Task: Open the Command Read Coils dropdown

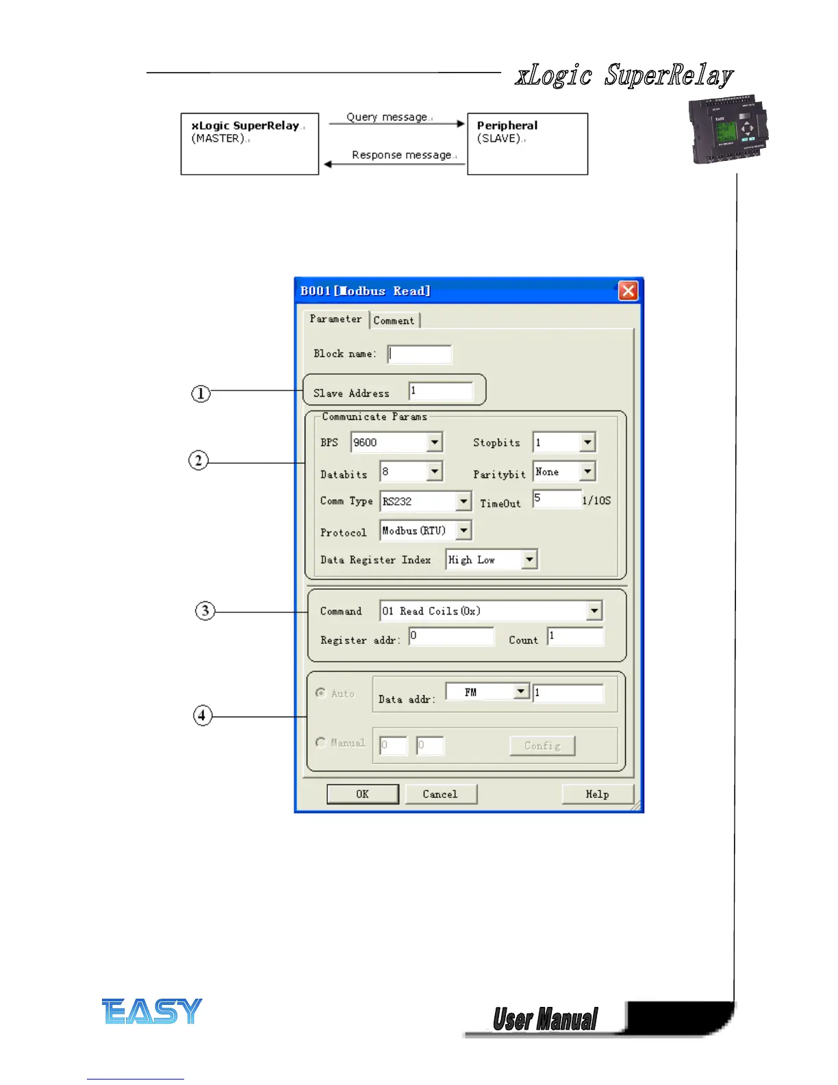Action: [x=594, y=610]
